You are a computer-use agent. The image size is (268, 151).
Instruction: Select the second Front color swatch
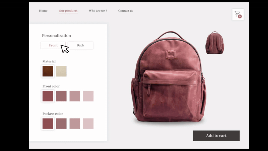[61, 96]
